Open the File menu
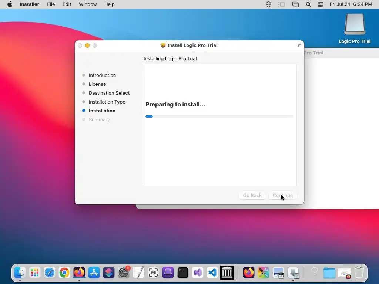This screenshot has width=379, height=284. point(51,4)
